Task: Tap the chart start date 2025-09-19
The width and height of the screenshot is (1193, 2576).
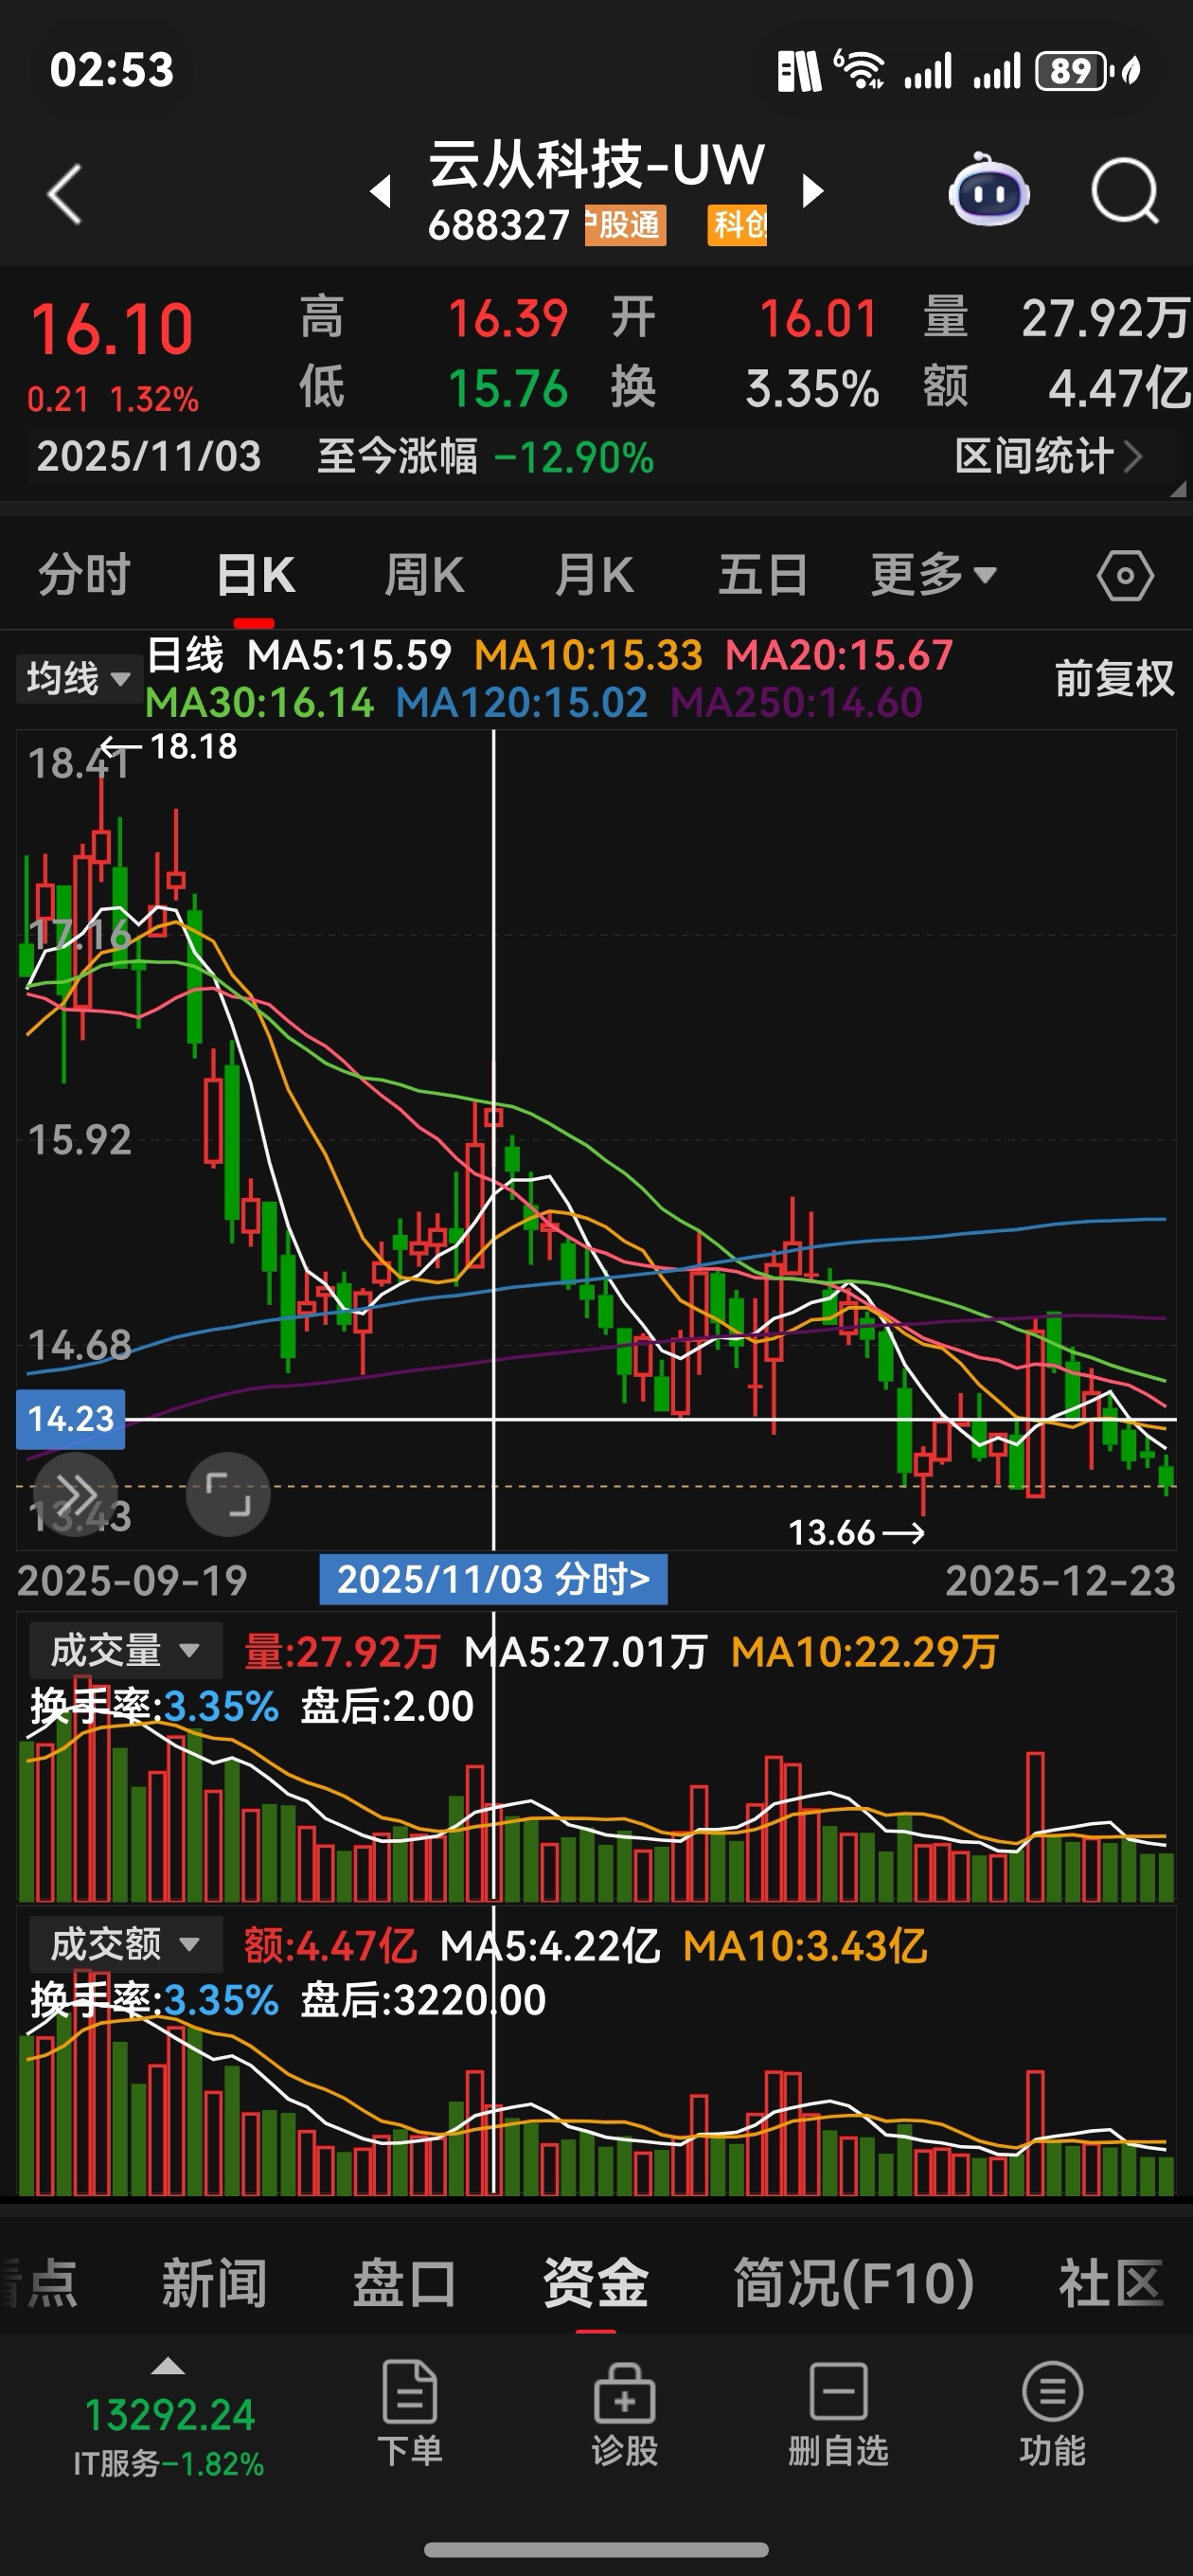Action: pos(132,1581)
